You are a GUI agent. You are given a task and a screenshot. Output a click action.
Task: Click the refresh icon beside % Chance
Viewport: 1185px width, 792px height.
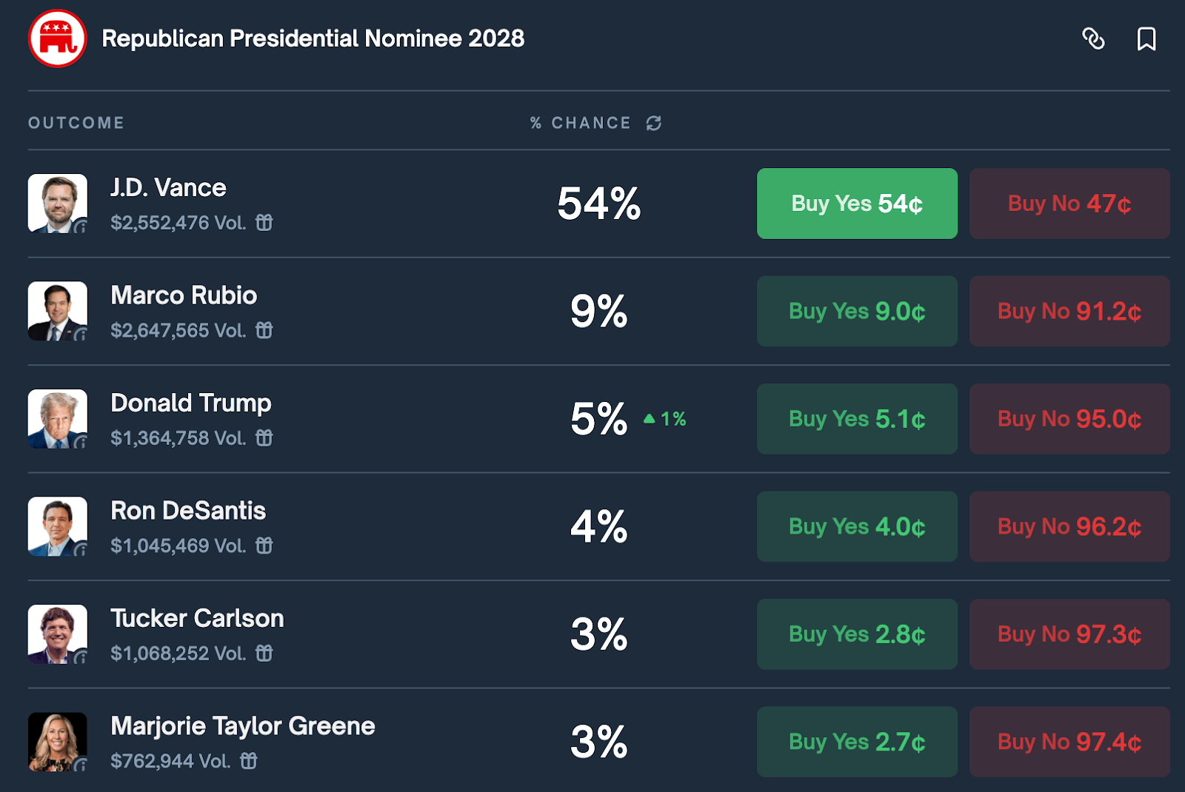[x=653, y=123]
